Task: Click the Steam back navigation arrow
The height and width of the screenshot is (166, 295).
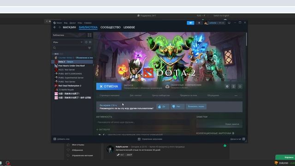Action: click(x=55, y=27)
